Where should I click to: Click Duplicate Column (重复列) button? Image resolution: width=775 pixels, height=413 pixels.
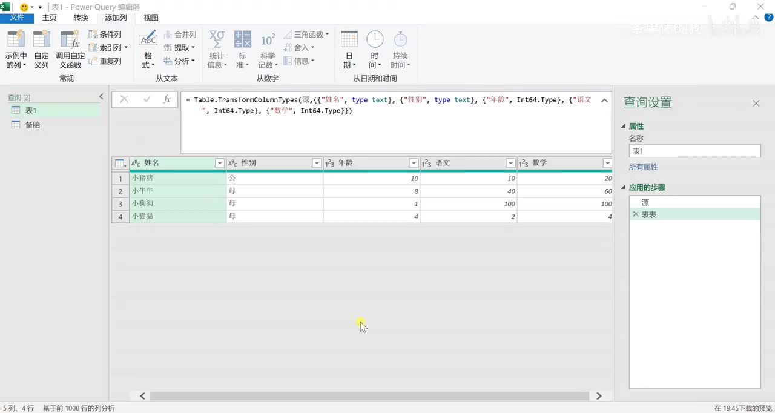pyautogui.click(x=105, y=61)
